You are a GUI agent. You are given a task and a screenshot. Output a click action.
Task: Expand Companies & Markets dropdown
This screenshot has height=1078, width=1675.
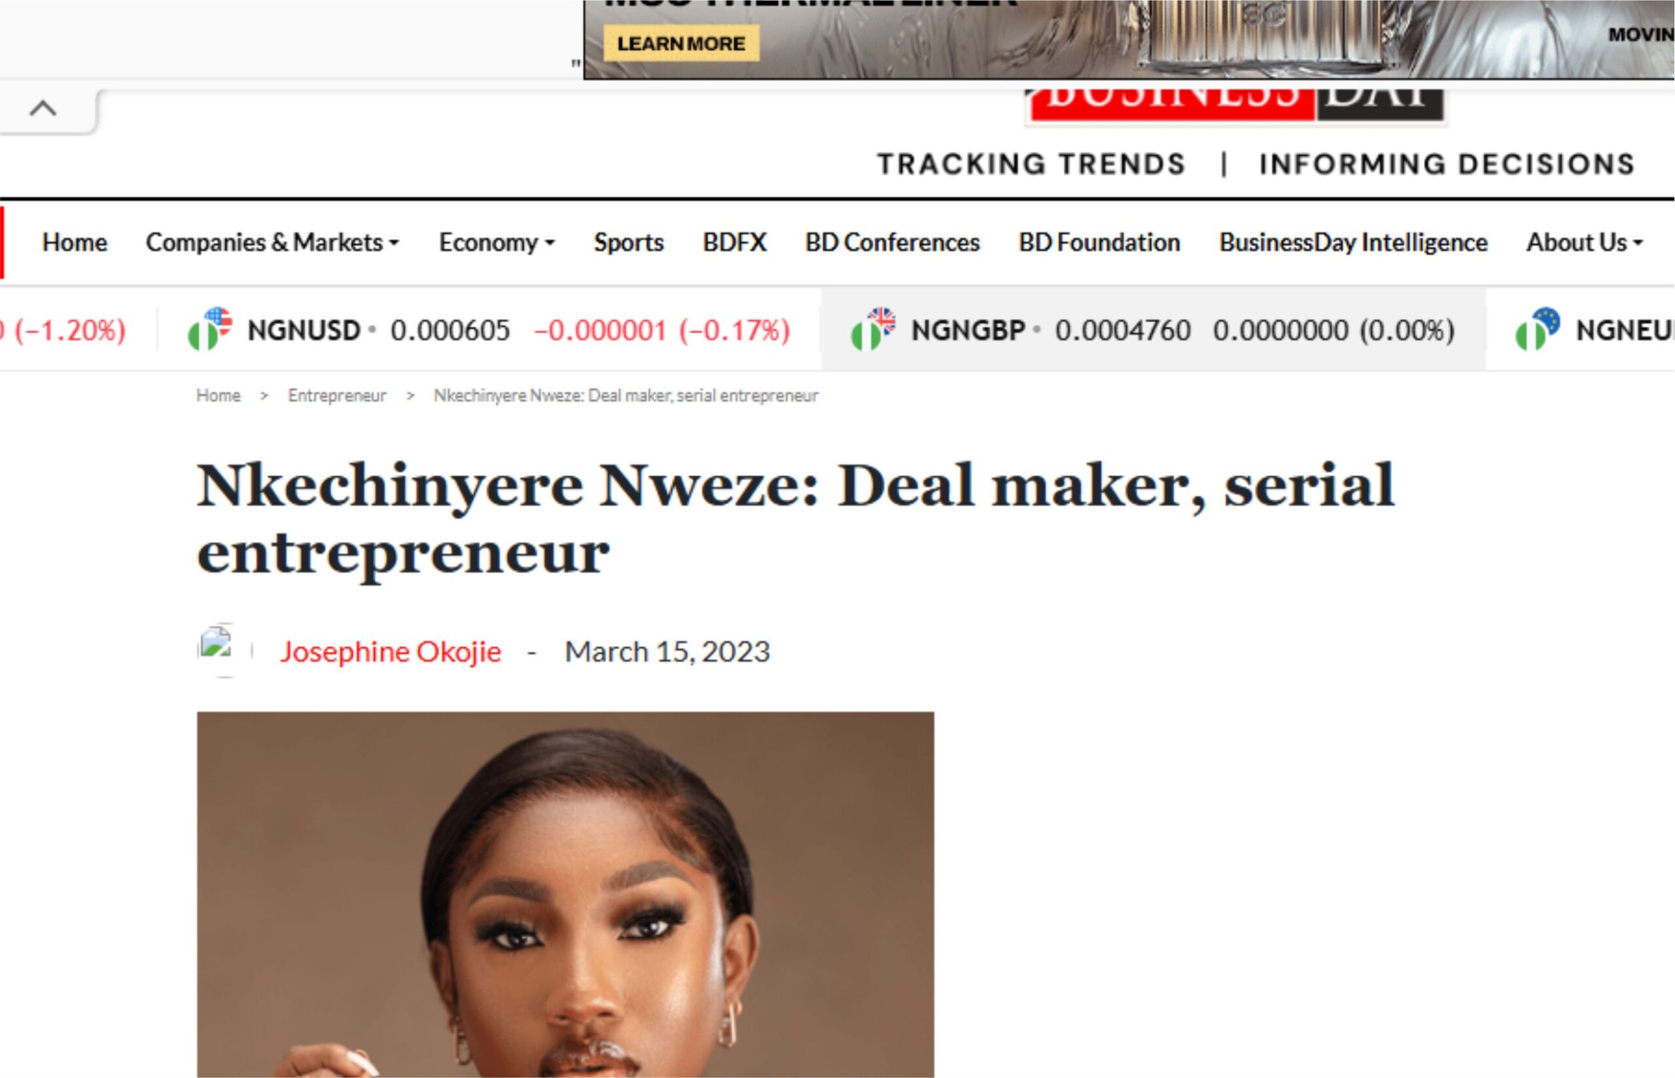(272, 242)
